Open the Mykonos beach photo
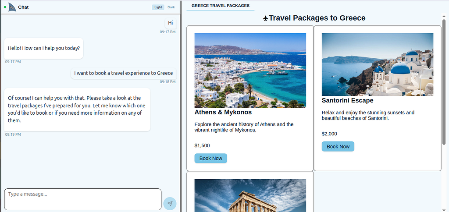 tap(250, 71)
